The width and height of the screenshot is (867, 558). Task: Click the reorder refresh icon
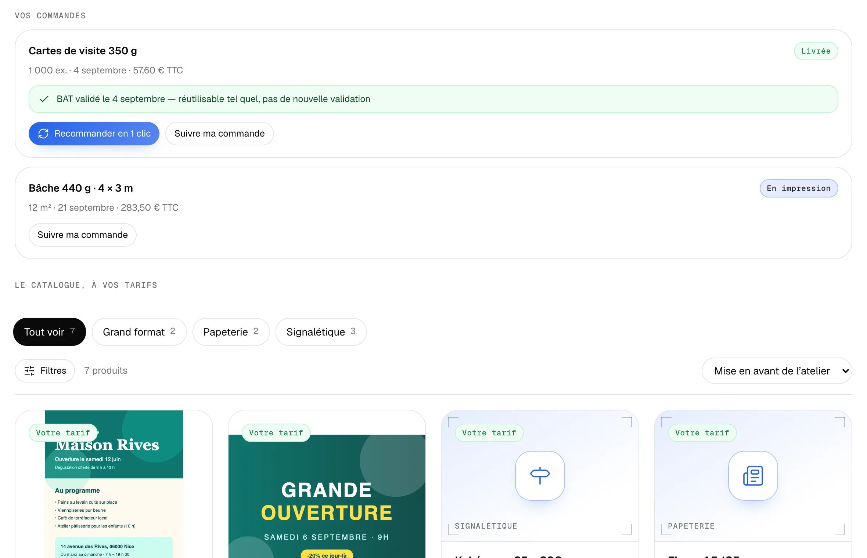(x=43, y=134)
